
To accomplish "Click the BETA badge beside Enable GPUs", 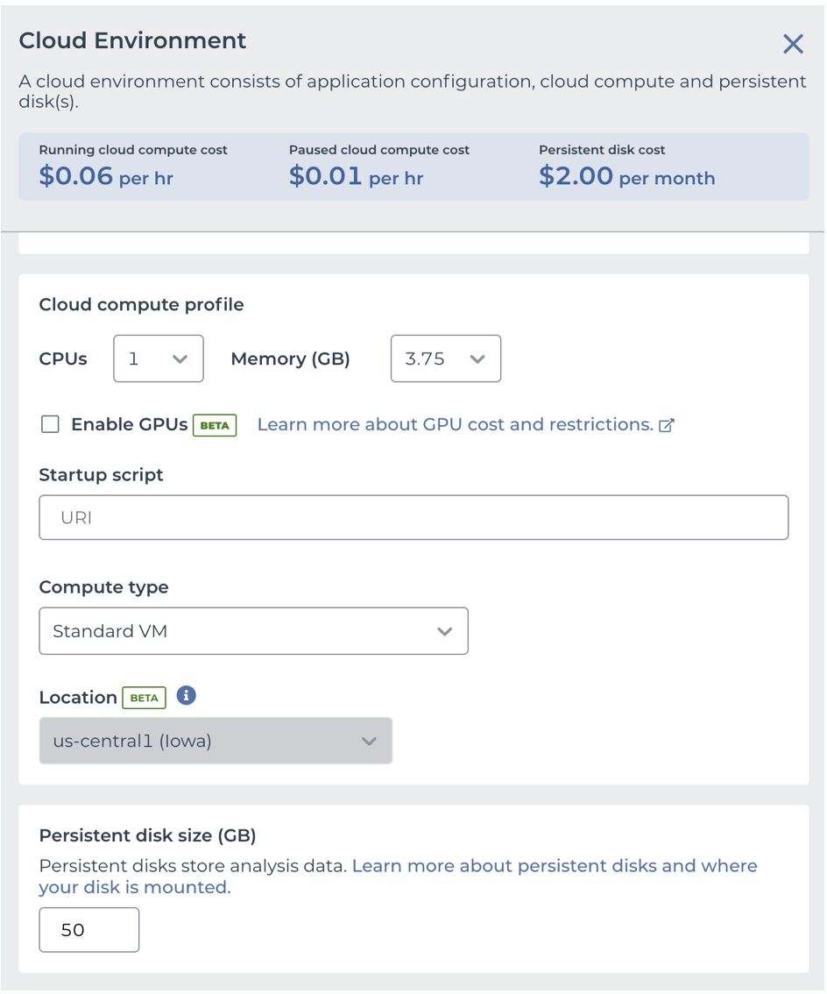I will [215, 425].
